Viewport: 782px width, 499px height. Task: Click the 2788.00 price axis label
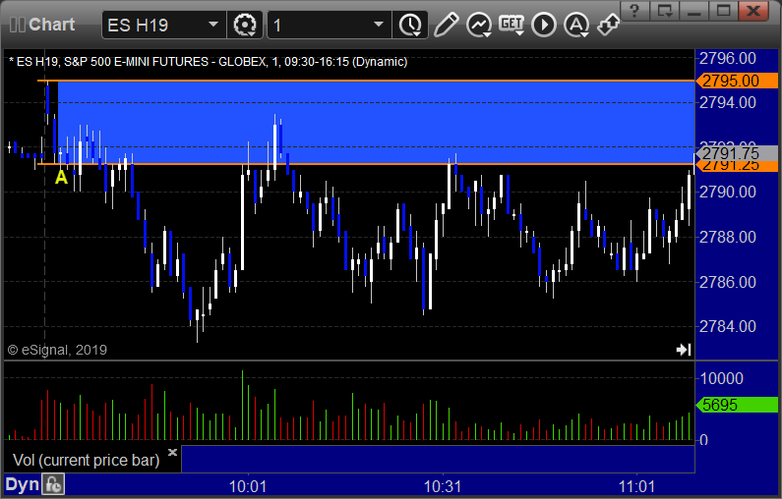[728, 237]
